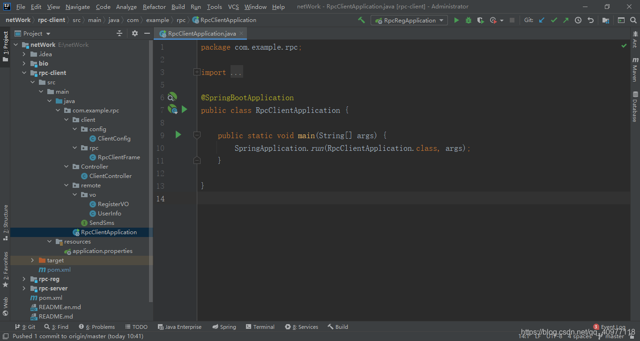
Task: Open the Build tool window button
Action: click(x=338, y=327)
